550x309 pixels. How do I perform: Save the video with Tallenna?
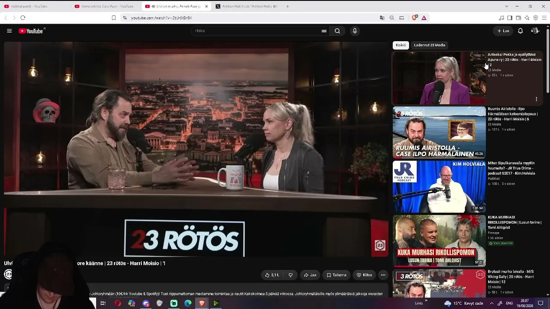(x=336, y=275)
